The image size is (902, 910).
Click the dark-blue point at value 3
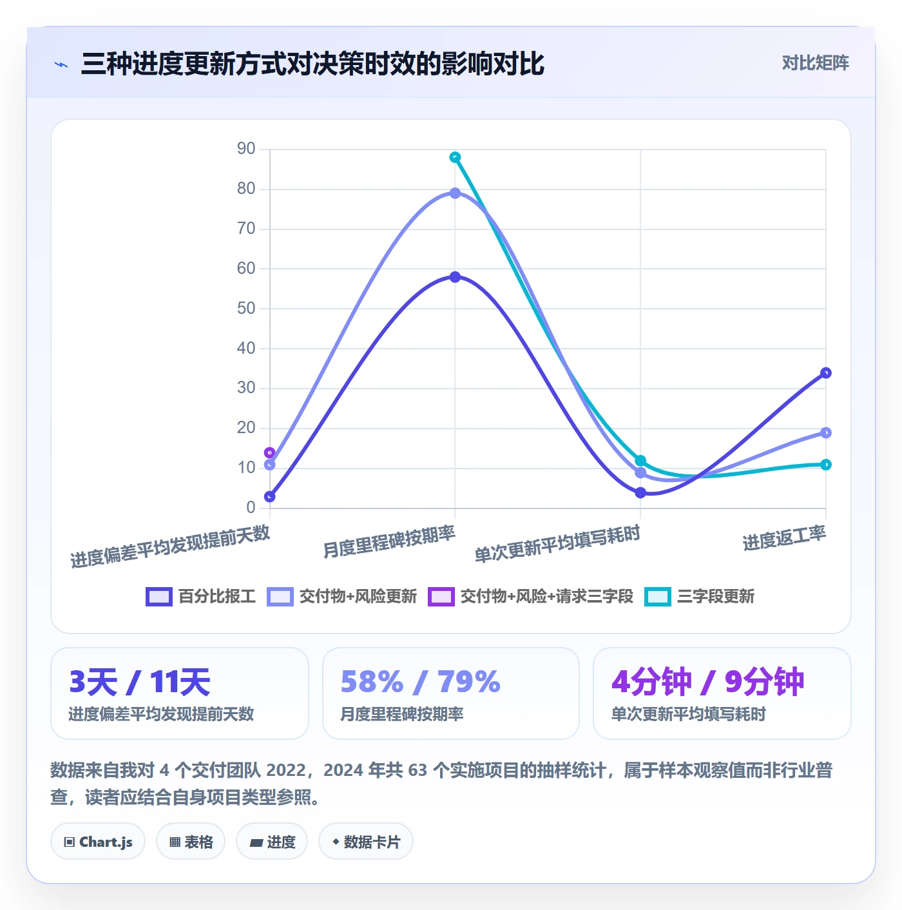pos(270,497)
